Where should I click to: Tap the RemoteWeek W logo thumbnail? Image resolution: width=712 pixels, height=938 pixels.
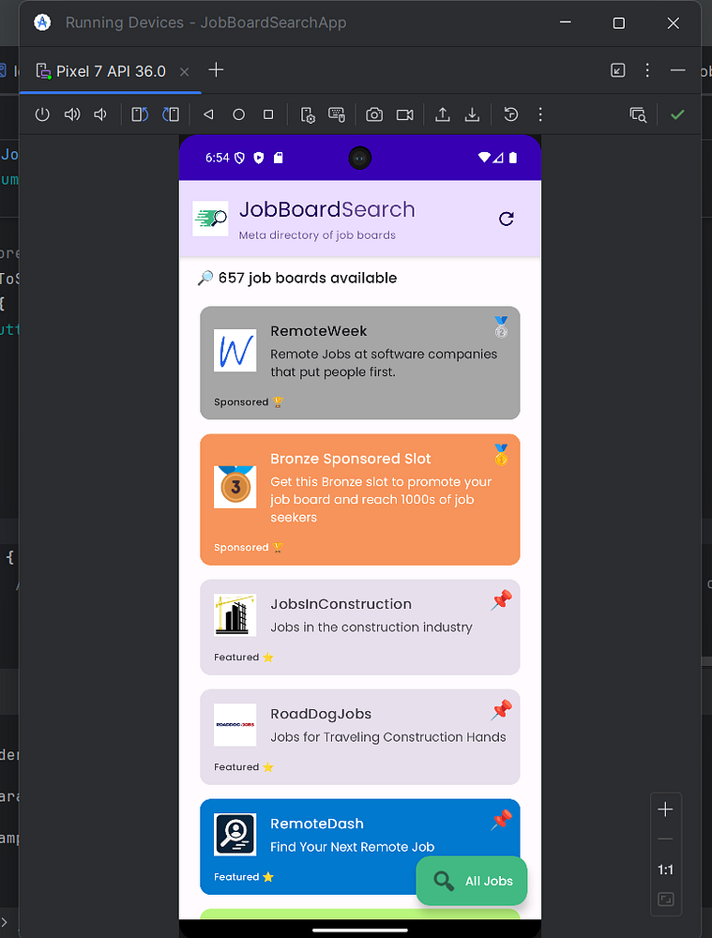(x=235, y=351)
